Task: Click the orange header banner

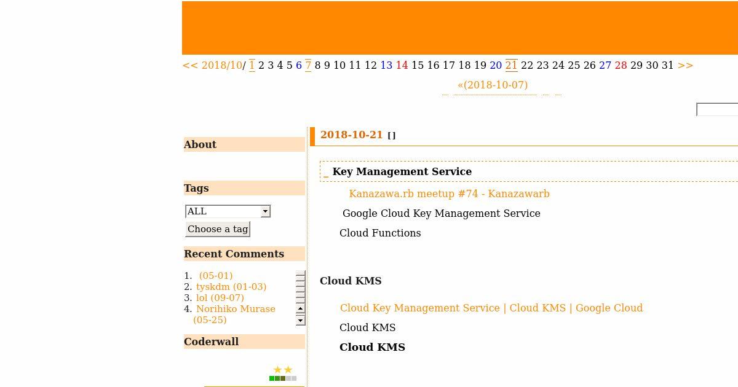Action: tap(460, 28)
